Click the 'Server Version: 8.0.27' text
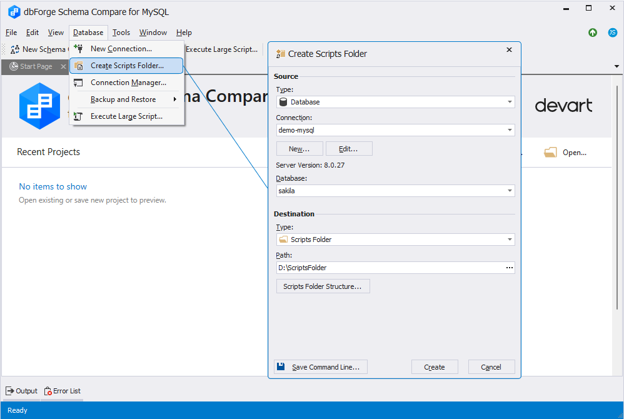The image size is (624, 419). click(x=310, y=165)
